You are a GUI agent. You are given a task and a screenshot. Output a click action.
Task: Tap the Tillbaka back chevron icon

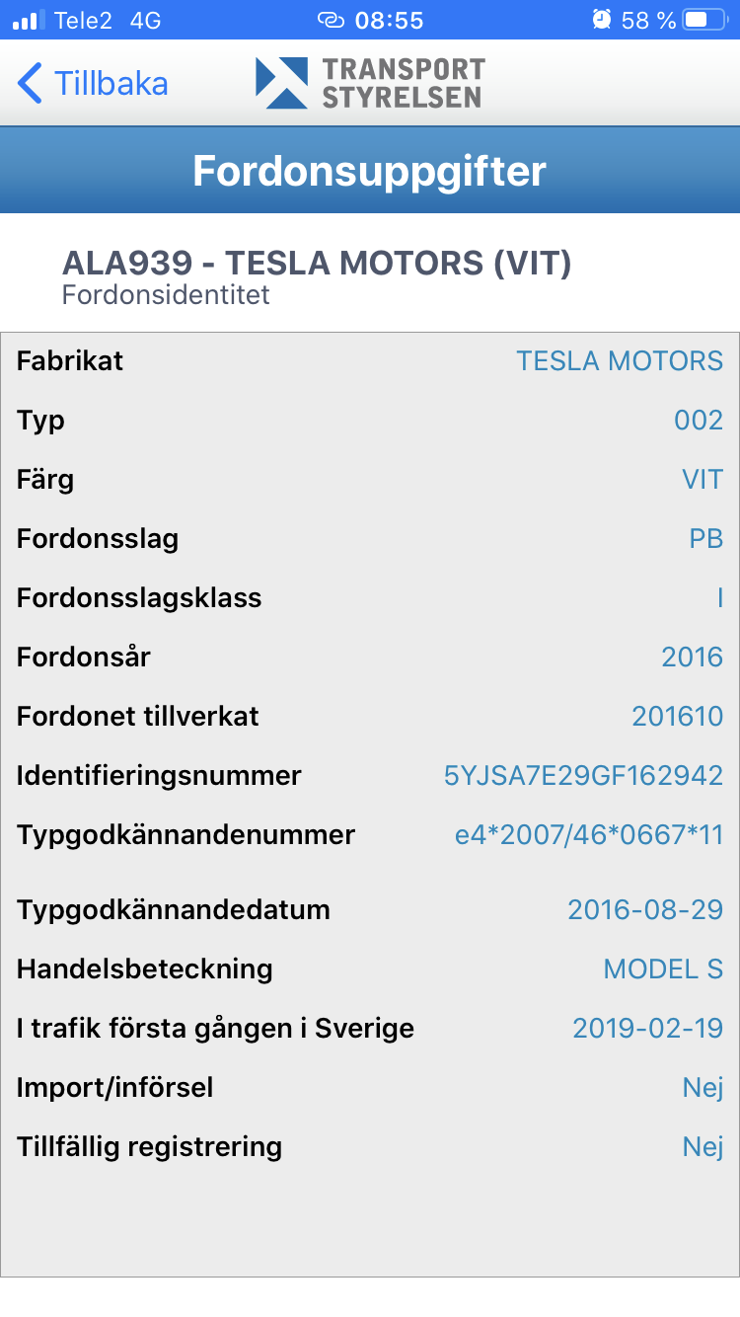coord(31,83)
